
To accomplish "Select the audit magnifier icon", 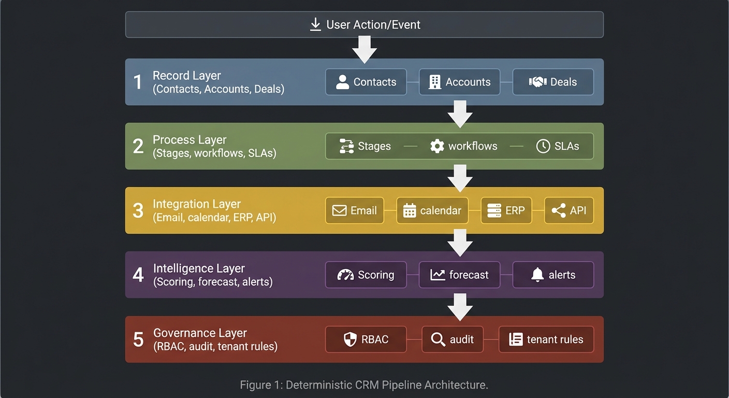I will click(x=438, y=339).
